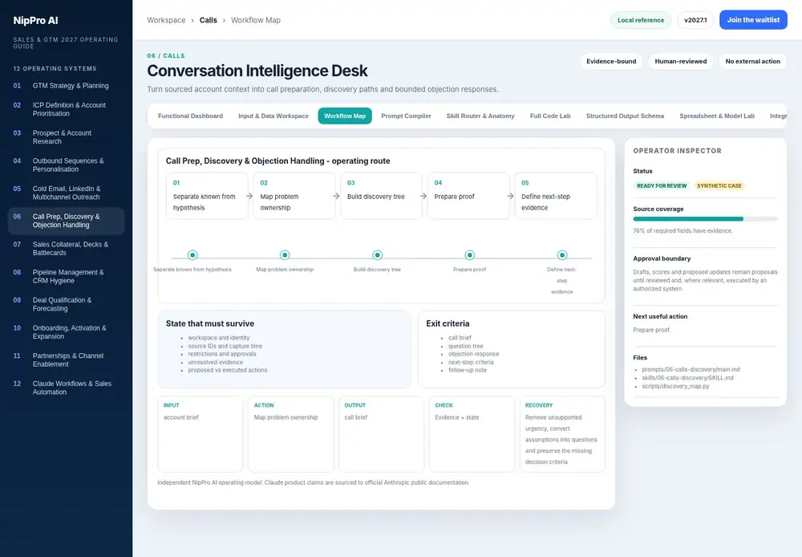Click the Join the waitlist button

click(x=753, y=20)
